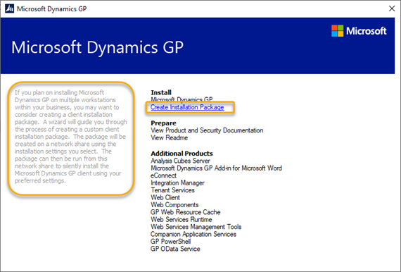Select Web Components

point(174,205)
